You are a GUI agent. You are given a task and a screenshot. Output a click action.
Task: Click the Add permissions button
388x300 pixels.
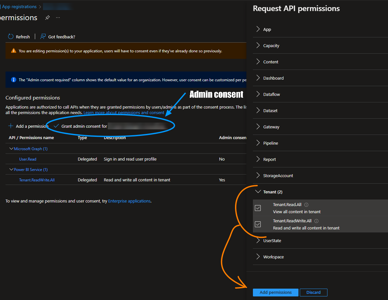(275, 292)
